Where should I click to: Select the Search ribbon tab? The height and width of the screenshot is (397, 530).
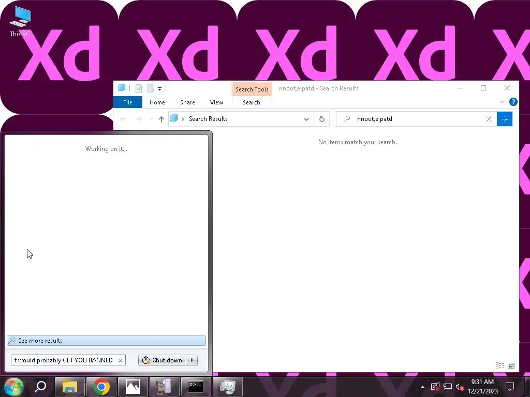(252, 102)
